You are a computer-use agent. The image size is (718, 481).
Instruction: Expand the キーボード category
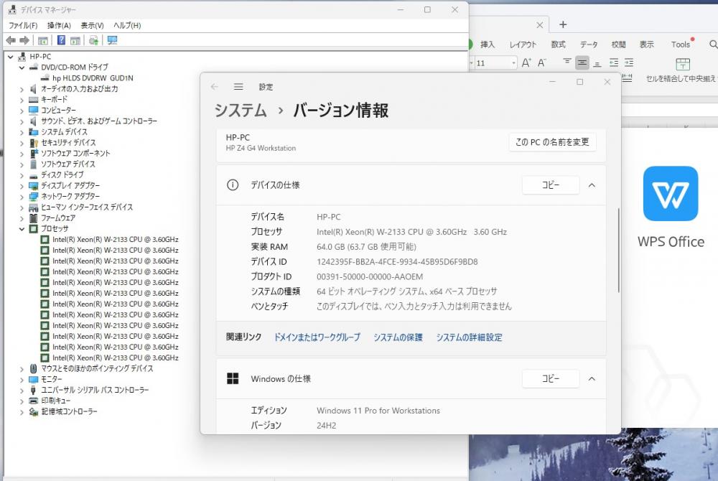tap(22, 100)
